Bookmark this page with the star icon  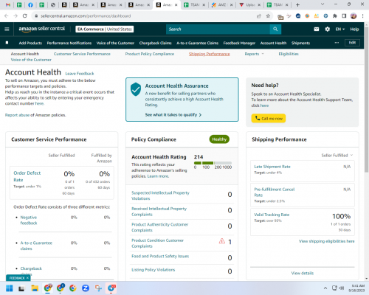point(268,16)
